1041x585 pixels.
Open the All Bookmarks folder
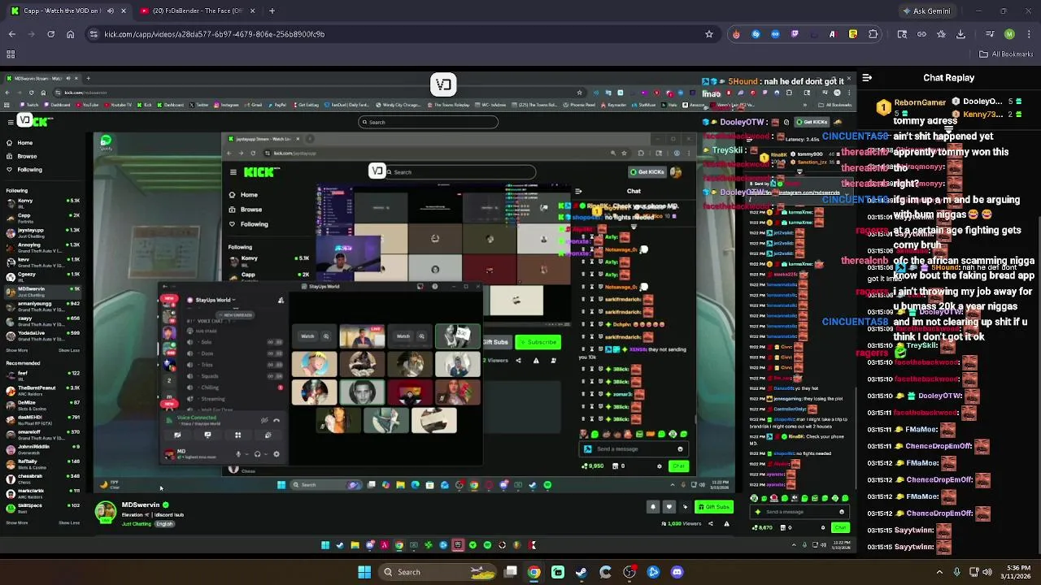coord(1006,54)
